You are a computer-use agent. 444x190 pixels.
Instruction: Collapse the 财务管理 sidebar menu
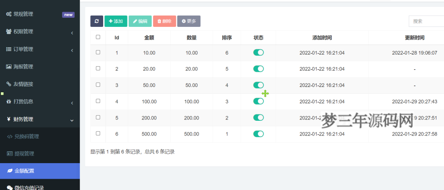pos(40,119)
